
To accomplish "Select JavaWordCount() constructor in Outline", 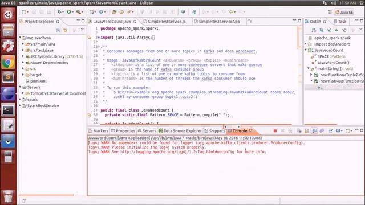I will pyautogui.click(x=331, y=63).
